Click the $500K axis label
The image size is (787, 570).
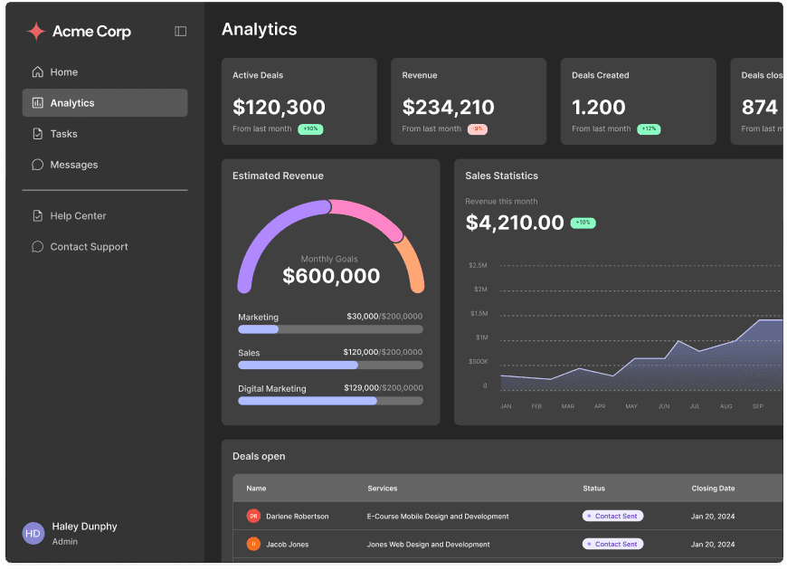click(x=479, y=362)
